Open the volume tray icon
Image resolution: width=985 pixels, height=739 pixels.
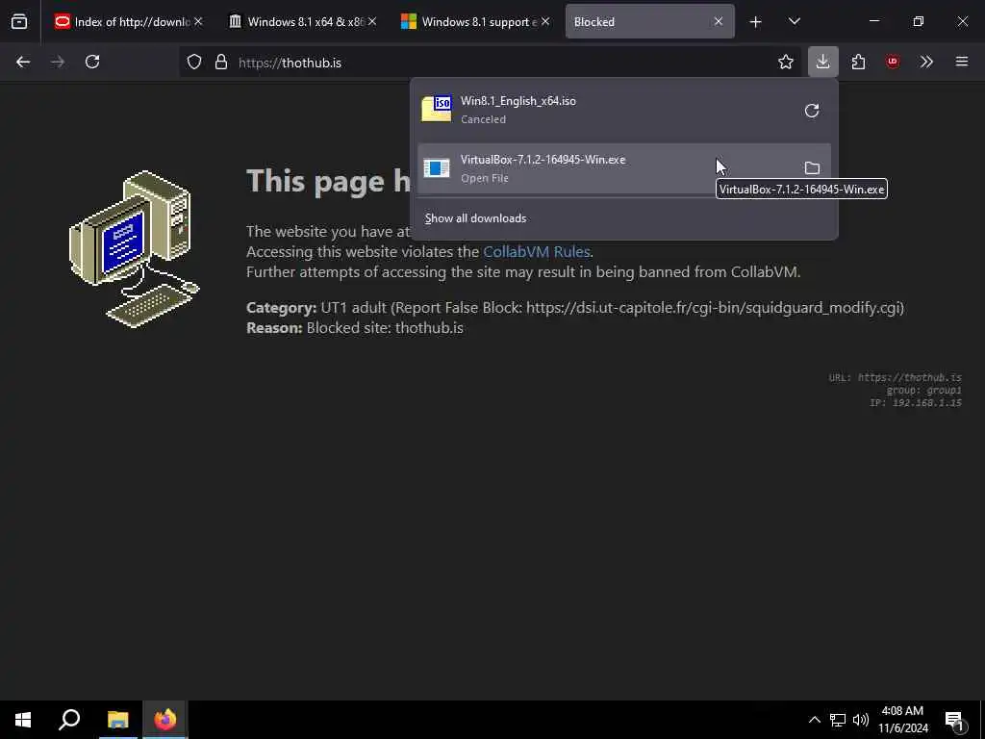(861, 720)
